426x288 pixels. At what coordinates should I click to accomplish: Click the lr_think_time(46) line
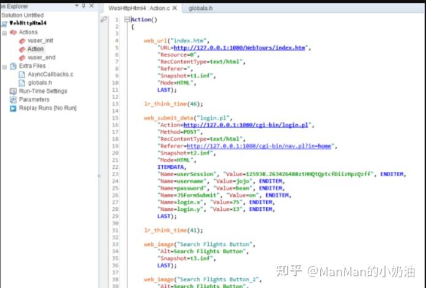point(173,104)
